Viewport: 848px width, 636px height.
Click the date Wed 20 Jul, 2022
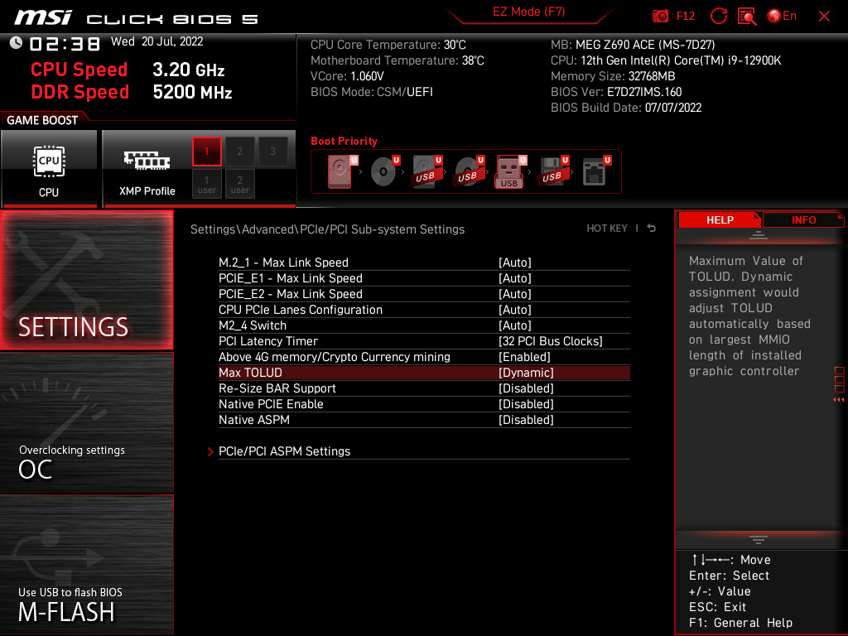tap(157, 41)
